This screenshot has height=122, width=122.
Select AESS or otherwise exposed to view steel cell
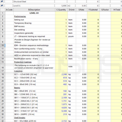coord(34,55)
